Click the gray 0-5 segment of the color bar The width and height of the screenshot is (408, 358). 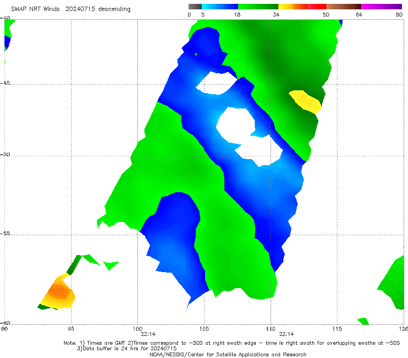coord(195,7)
